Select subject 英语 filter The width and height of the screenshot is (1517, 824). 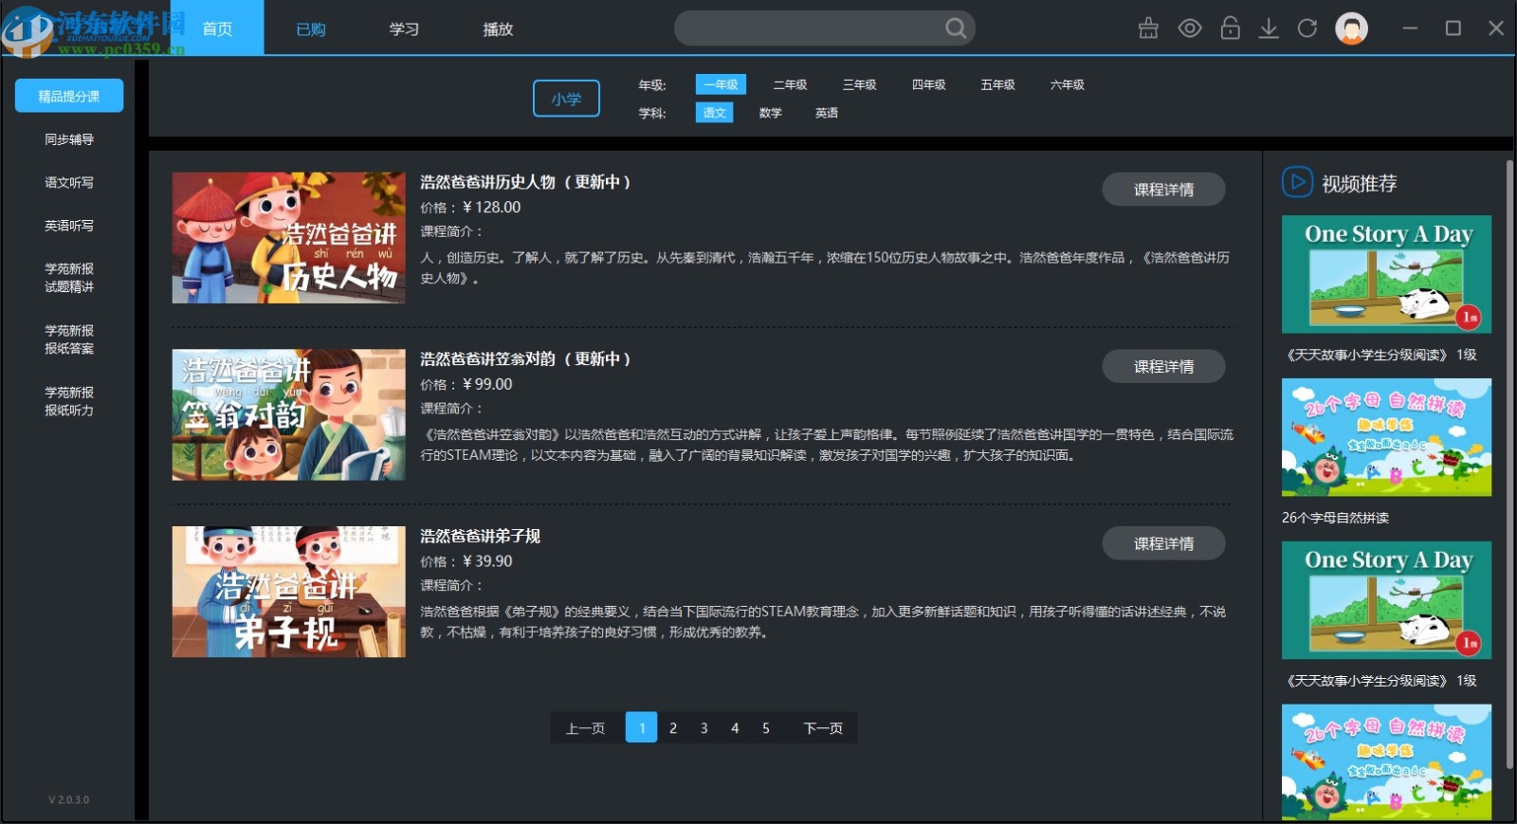coord(826,113)
